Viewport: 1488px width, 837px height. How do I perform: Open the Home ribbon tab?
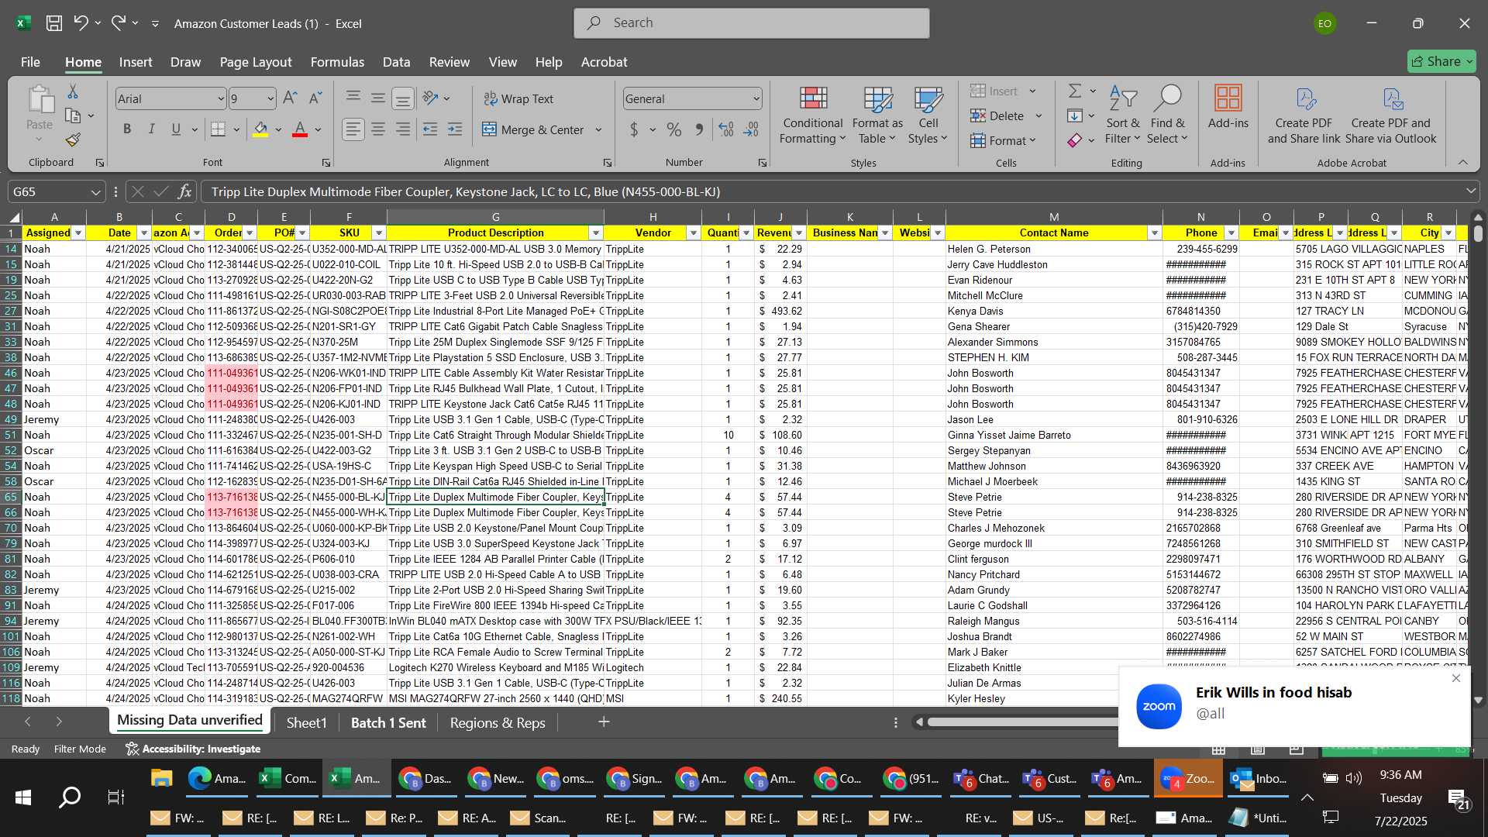[x=83, y=62]
